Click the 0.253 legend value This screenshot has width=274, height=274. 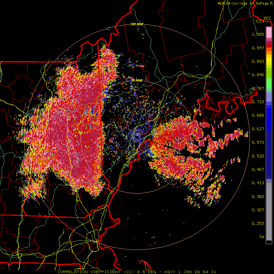coord(258,223)
